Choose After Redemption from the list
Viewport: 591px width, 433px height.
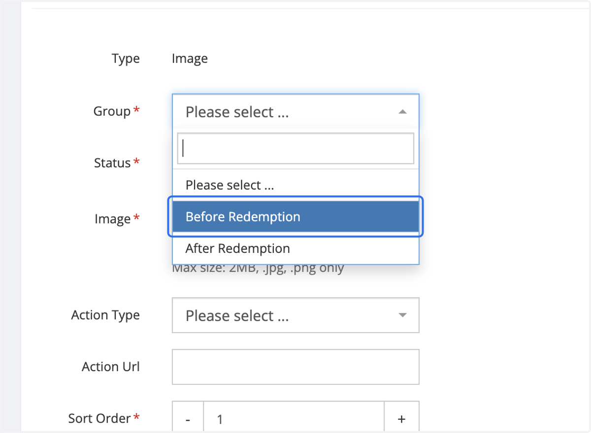[x=295, y=248]
